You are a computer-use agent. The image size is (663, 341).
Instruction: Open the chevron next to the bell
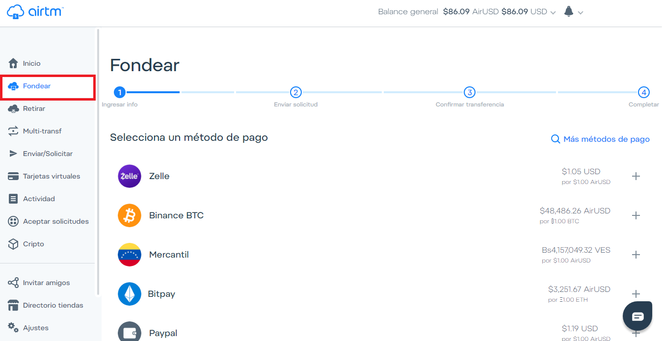581,13
